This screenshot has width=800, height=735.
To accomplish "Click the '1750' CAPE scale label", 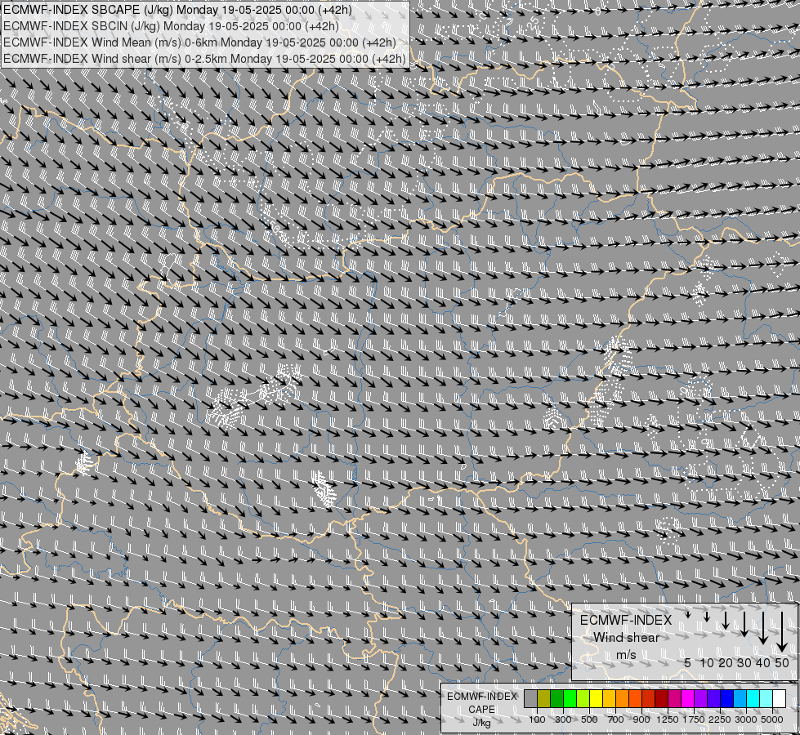I will (694, 719).
